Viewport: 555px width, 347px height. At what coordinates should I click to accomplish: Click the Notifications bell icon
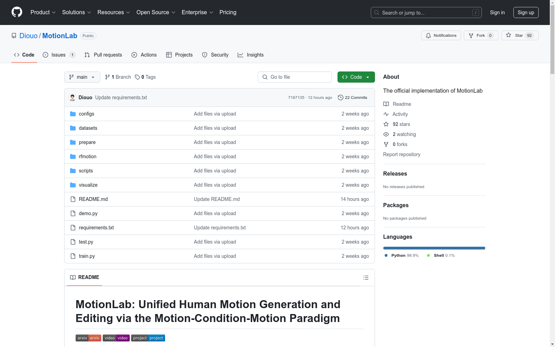pos(428,35)
